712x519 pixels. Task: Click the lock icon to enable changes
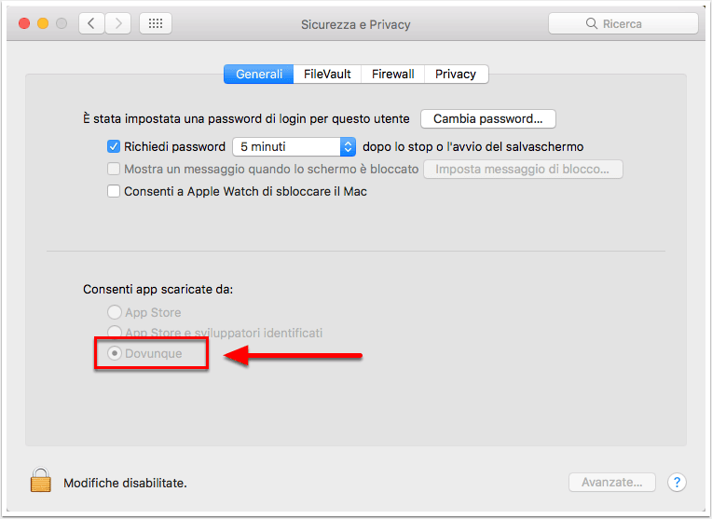click(40, 480)
